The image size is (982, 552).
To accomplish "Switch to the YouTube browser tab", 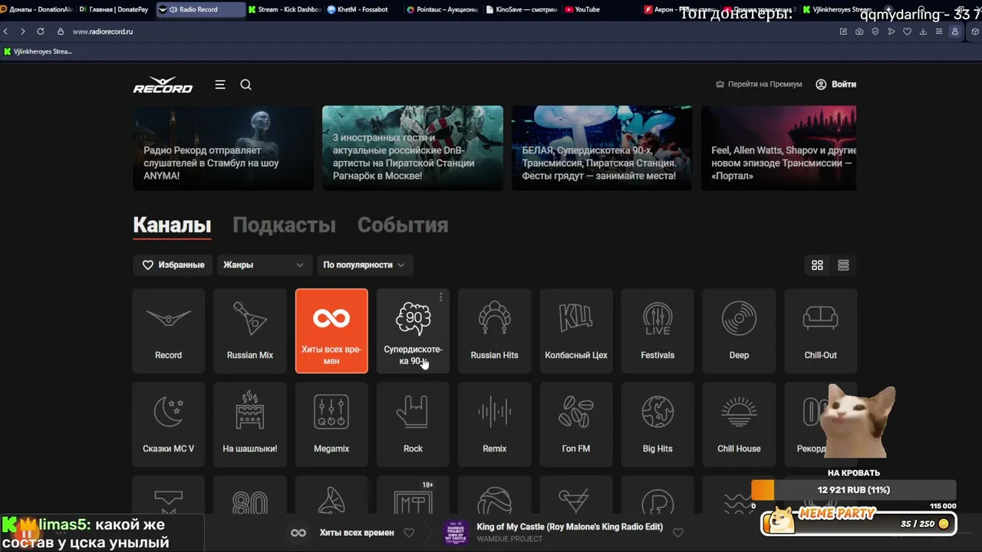I will [x=598, y=9].
